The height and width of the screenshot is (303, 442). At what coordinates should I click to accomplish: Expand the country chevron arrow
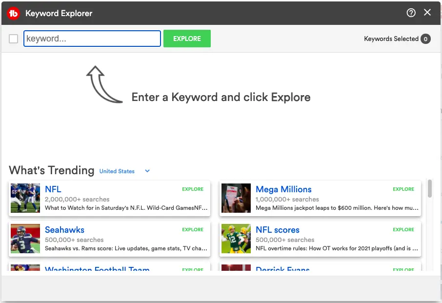147,171
